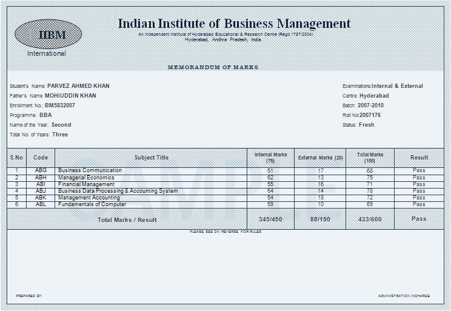Click batch value '2007-2010'
The width and height of the screenshot is (451, 311).
pyautogui.click(x=370, y=105)
